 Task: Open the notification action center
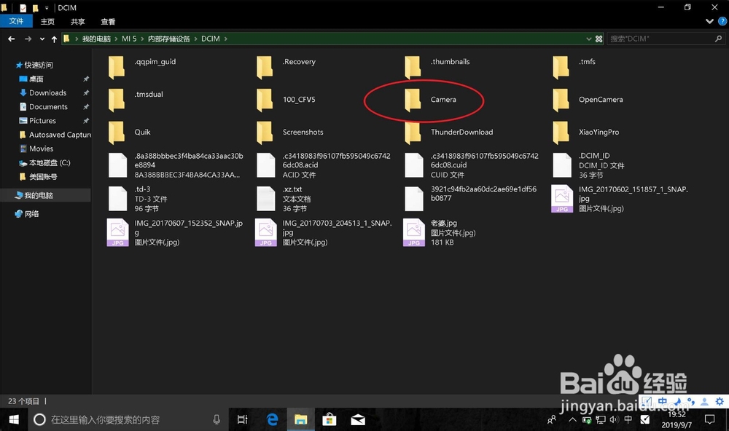point(709,420)
